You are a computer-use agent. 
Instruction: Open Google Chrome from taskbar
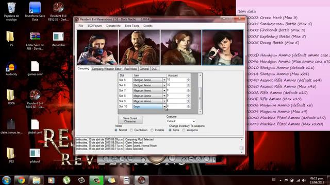(x=21, y=180)
